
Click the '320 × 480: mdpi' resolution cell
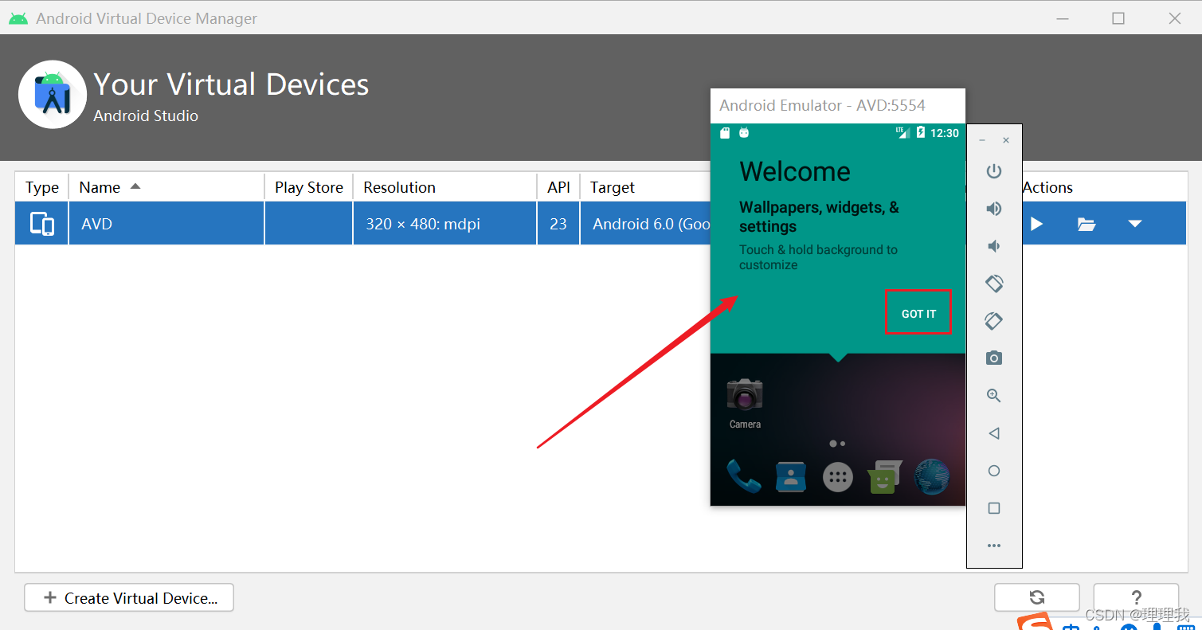tap(445, 224)
